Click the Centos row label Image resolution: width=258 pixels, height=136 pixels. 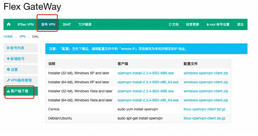point(54,109)
